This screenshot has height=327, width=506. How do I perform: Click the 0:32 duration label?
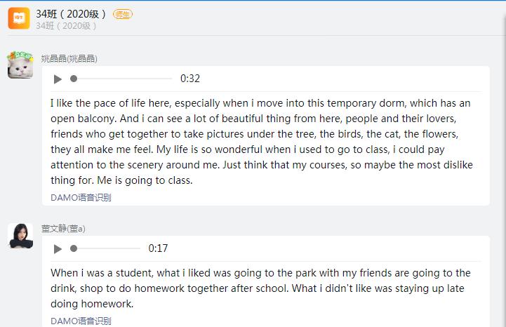coord(190,79)
